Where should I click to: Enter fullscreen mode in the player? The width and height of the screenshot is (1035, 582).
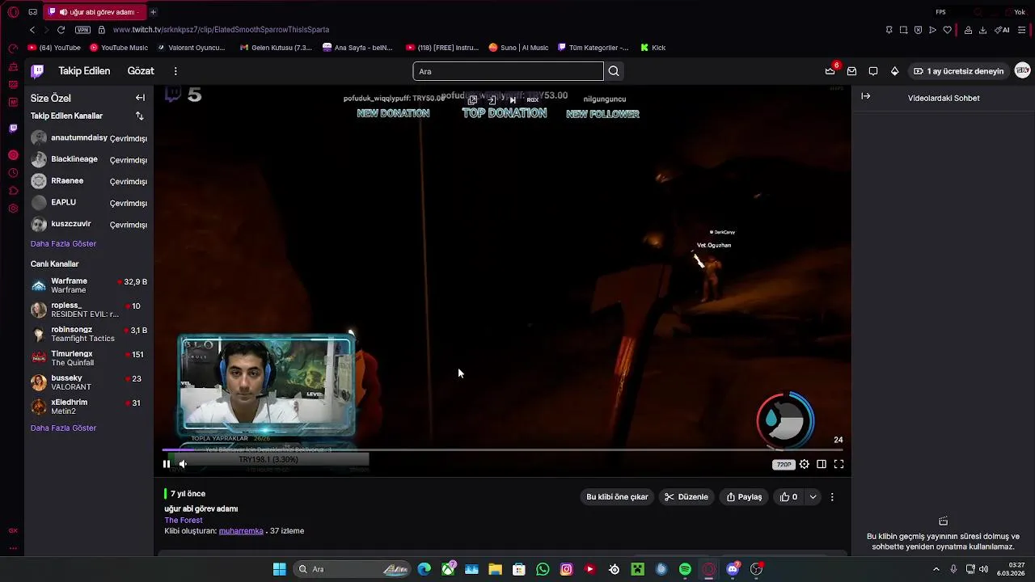point(839,464)
